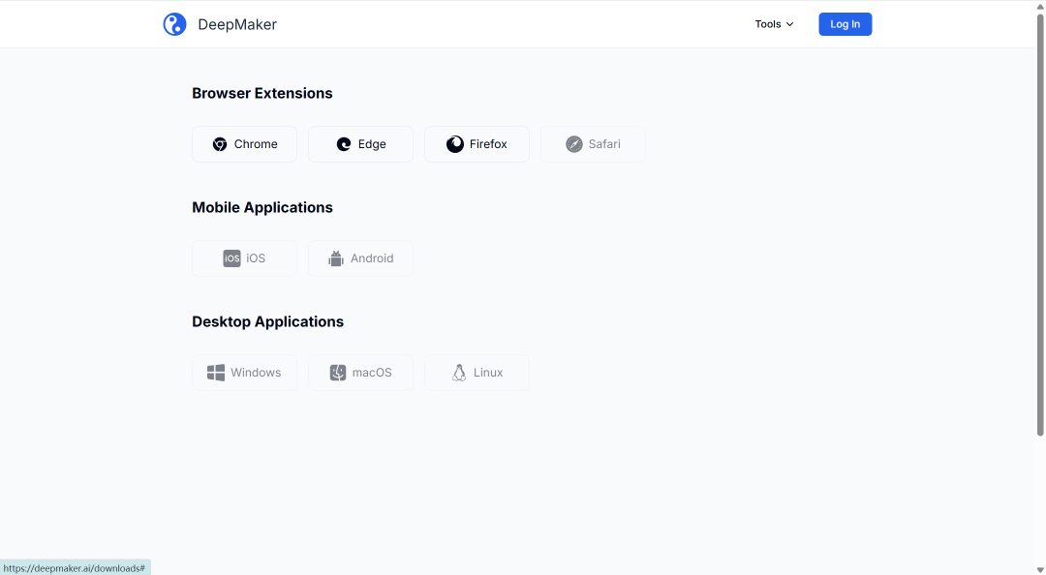Click the scrollbar up arrow
Screen dimensions: 1046x575
1040,6
